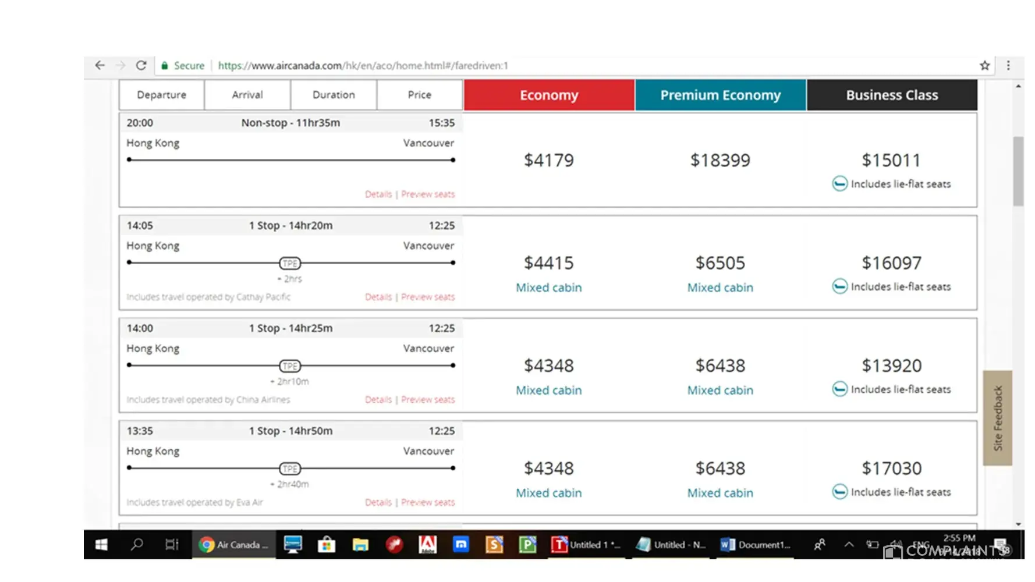Sort flights by Departure
Viewport: 1035px width, 582px height.
[162, 95]
